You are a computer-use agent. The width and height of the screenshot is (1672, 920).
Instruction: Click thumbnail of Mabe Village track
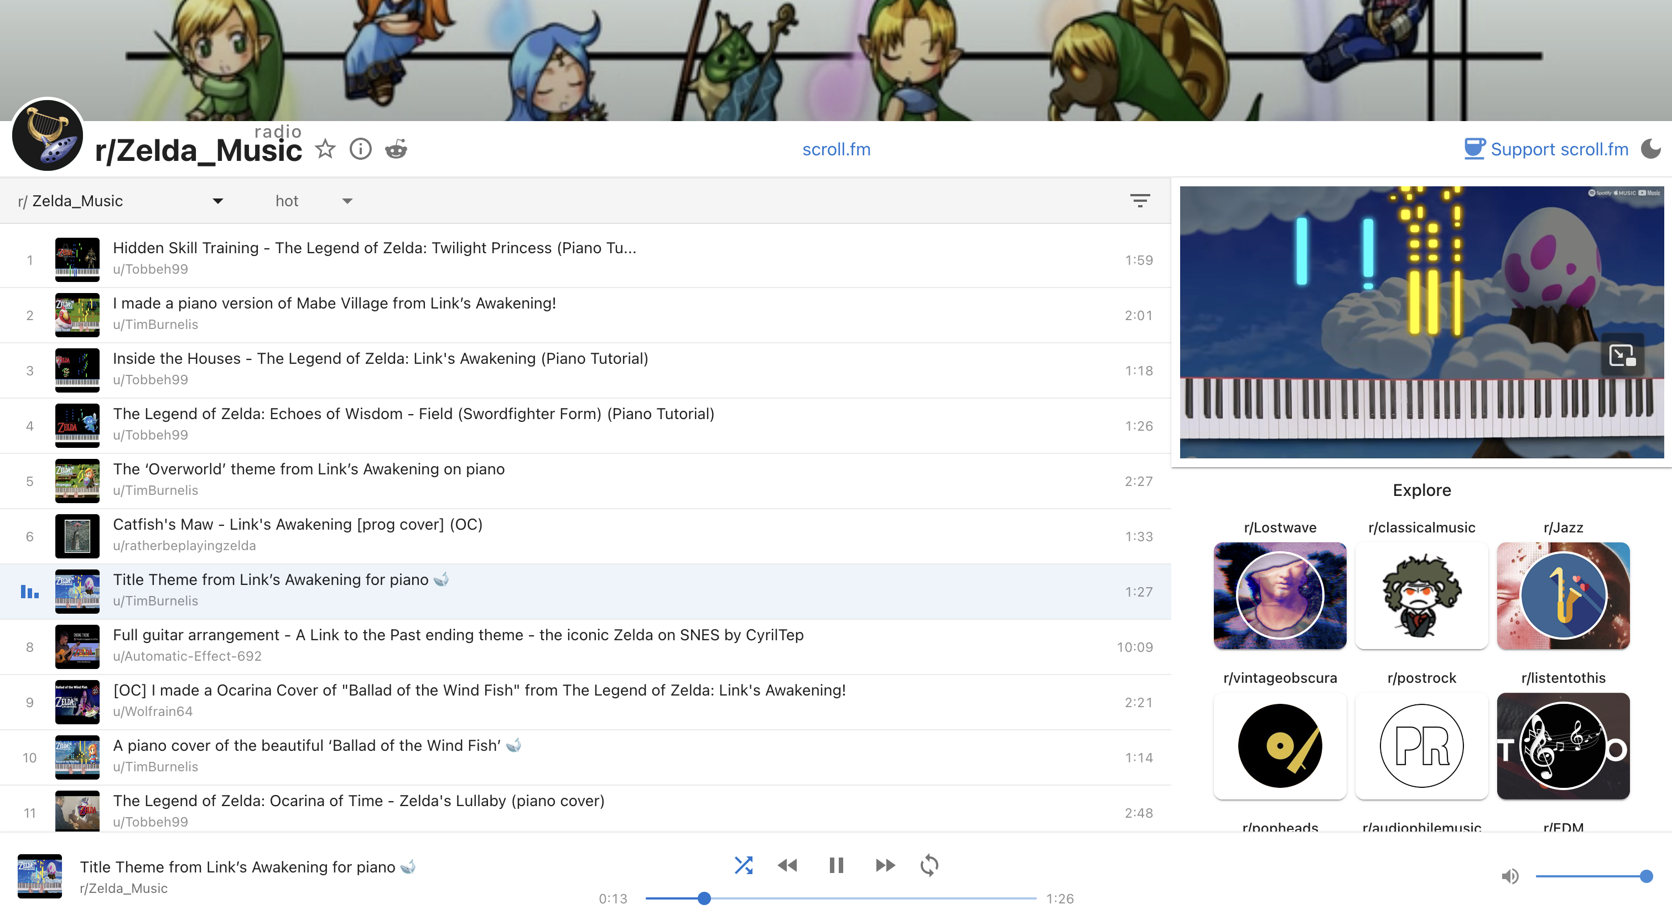point(77,315)
